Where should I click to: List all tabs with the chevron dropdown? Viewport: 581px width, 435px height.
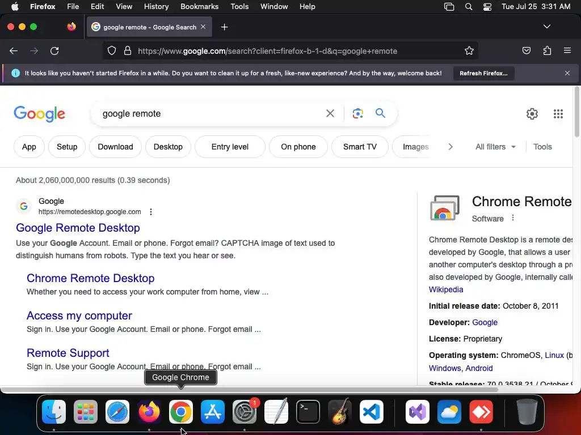(546, 27)
